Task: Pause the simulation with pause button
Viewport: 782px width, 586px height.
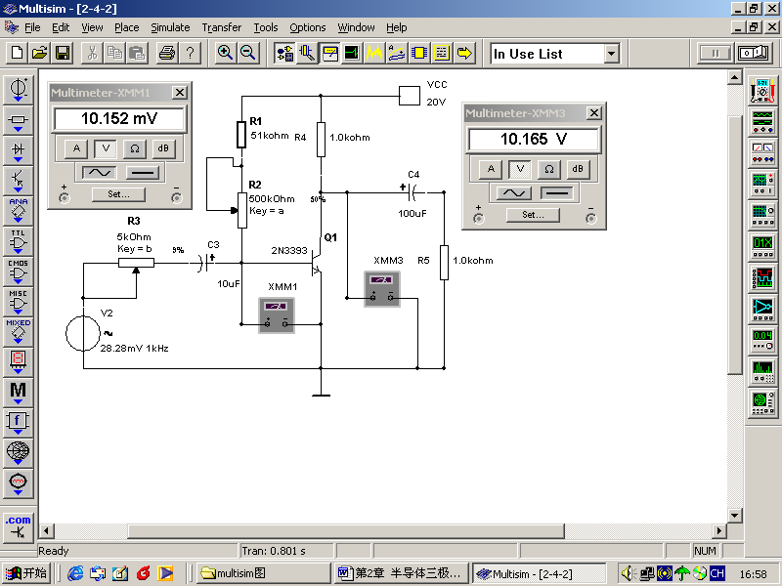Action: [716, 53]
